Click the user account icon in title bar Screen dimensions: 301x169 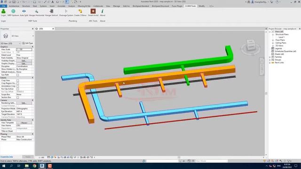point(253,2)
